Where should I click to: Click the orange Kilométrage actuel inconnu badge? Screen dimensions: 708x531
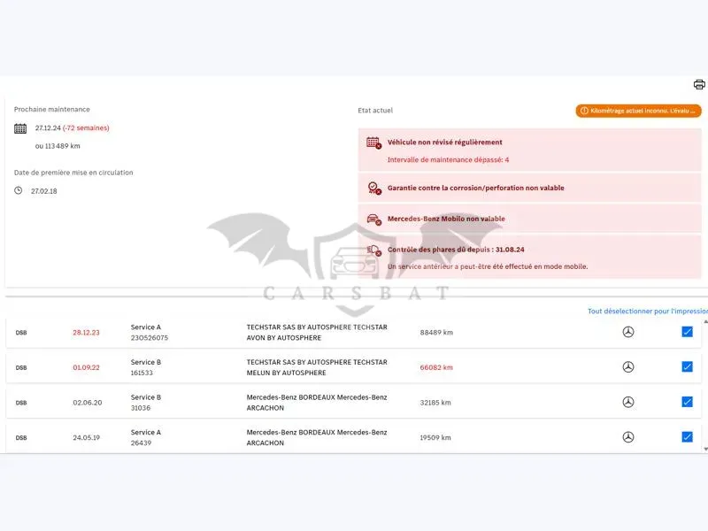coord(638,111)
